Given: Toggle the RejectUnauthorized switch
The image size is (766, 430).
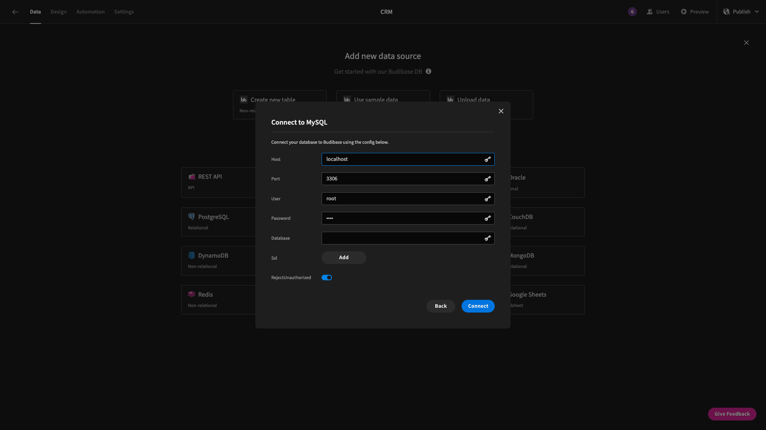Looking at the screenshot, I should (x=327, y=278).
